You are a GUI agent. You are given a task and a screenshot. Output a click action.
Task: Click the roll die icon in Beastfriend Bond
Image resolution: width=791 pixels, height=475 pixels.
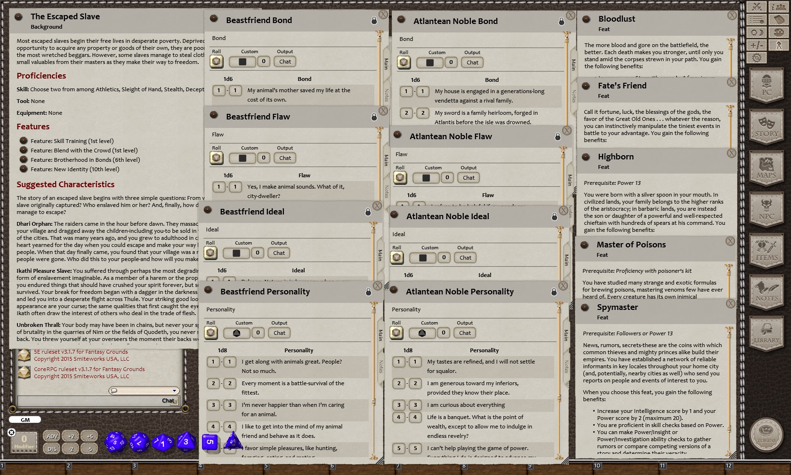216,61
